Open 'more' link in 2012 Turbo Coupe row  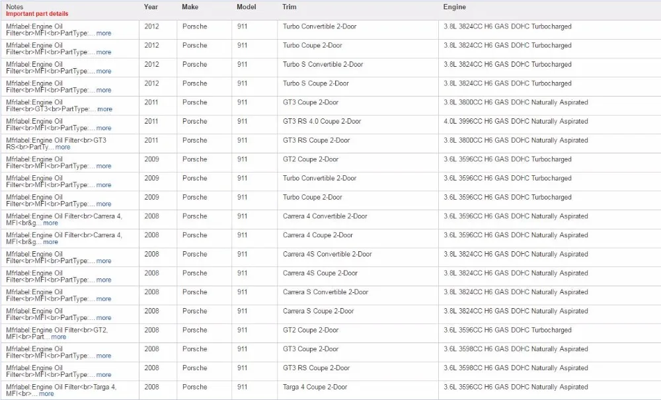pos(104,52)
